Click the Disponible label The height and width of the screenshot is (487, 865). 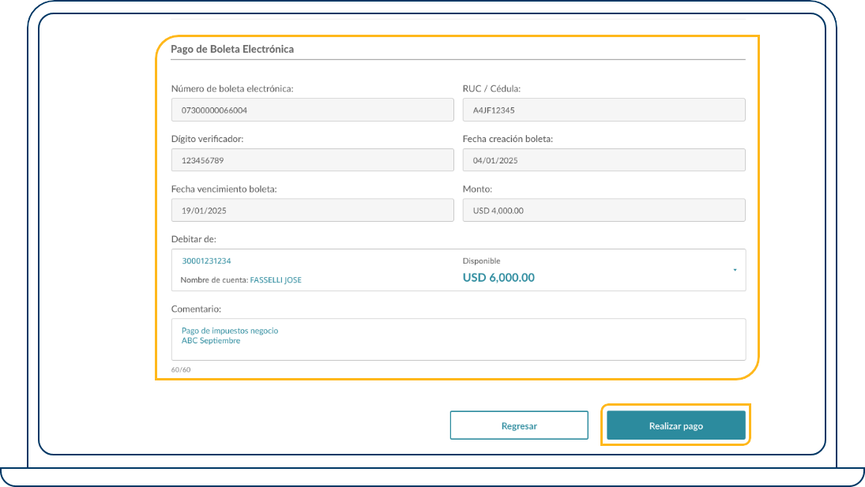click(x=481, y=261)
